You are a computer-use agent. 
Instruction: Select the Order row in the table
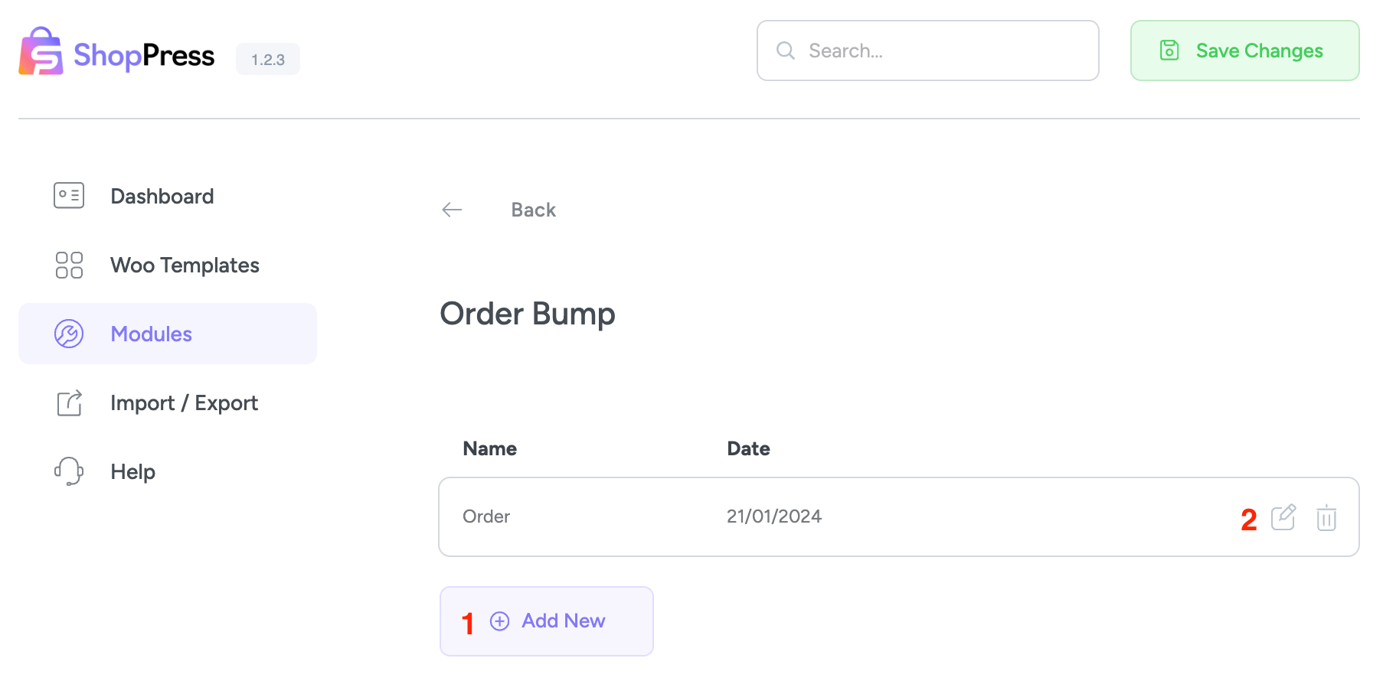pos(766,516)
